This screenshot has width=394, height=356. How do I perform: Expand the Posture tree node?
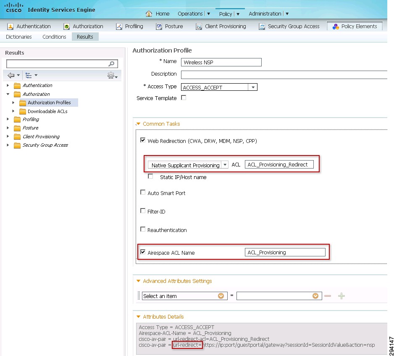pos(8,128)
